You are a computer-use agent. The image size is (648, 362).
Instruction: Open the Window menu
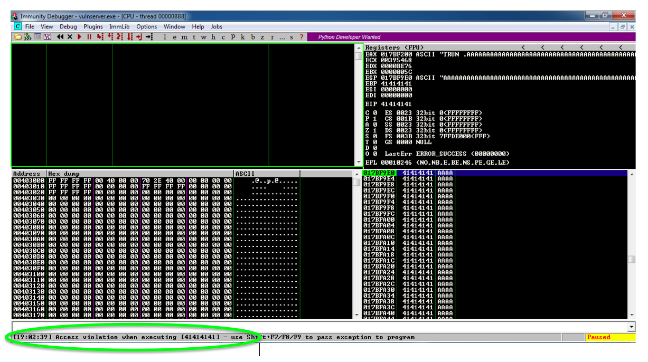coord(174,26)
